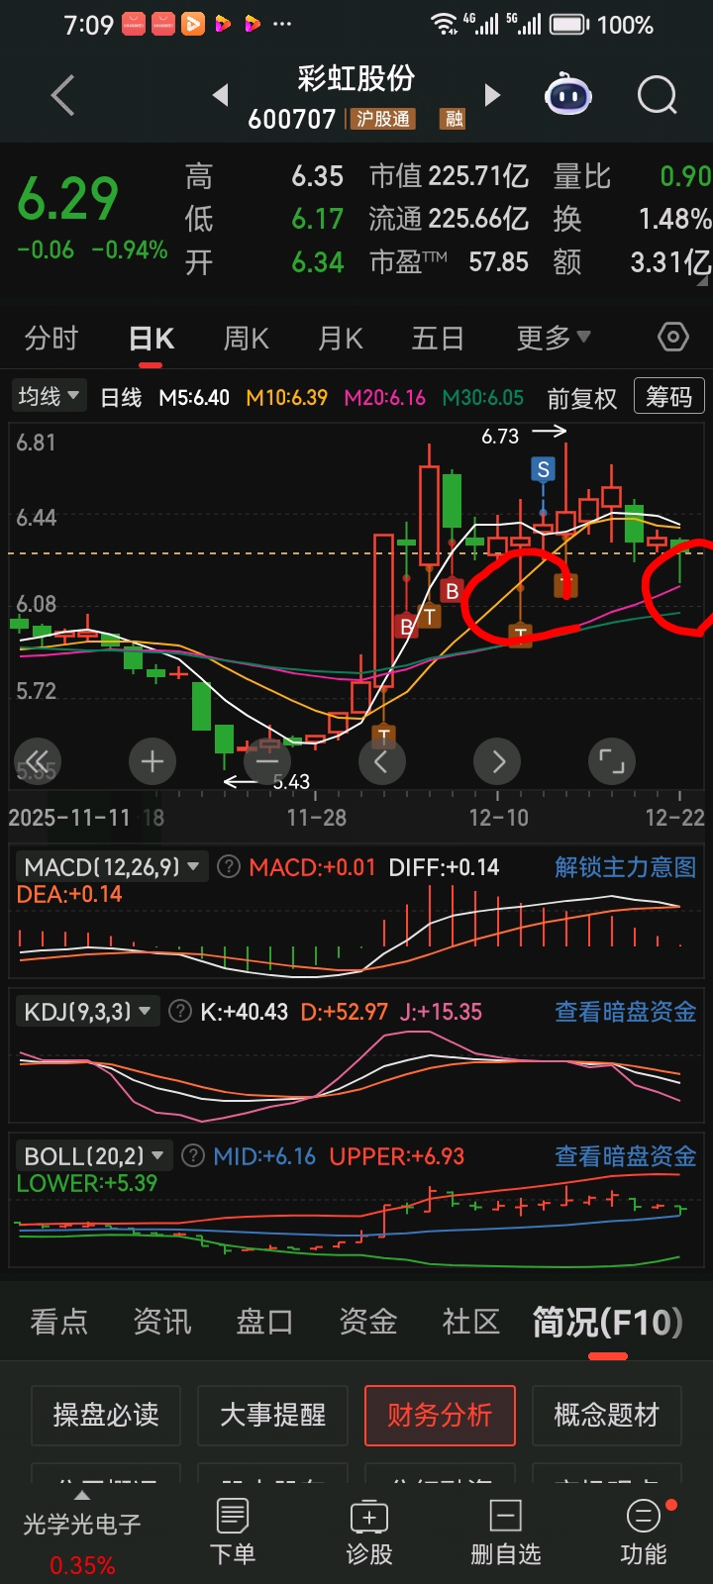Open 盘口 tab
Screen dimensions: 713x1584
[x=264, y=1322]
